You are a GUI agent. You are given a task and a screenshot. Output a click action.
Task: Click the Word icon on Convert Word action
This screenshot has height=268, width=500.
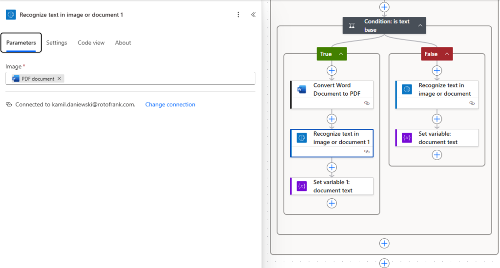coord(301,89)
